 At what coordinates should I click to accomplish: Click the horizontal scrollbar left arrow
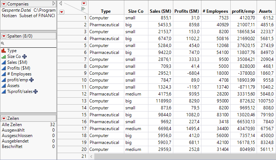point(91,156)
